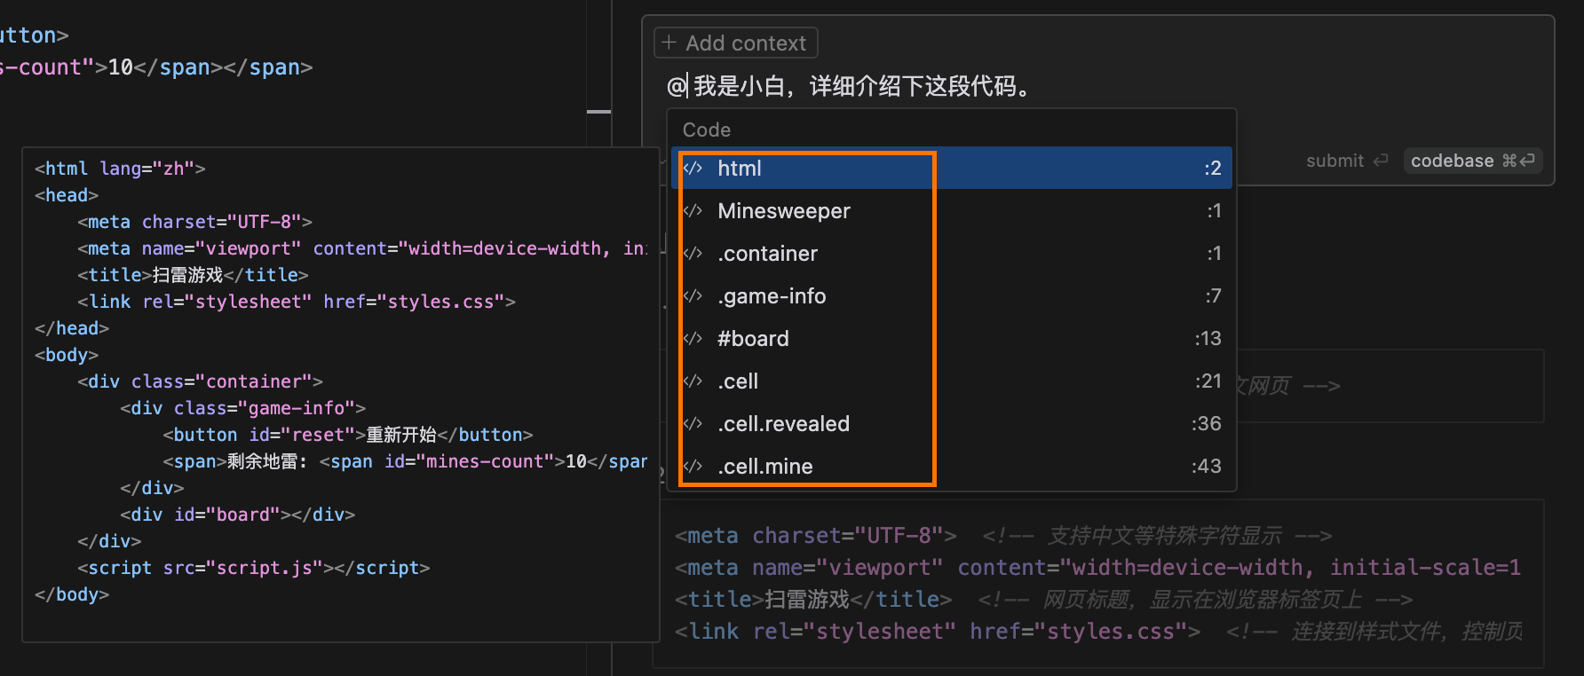Pick the .cell code suggestion
1584x676 pixels.
952,381
